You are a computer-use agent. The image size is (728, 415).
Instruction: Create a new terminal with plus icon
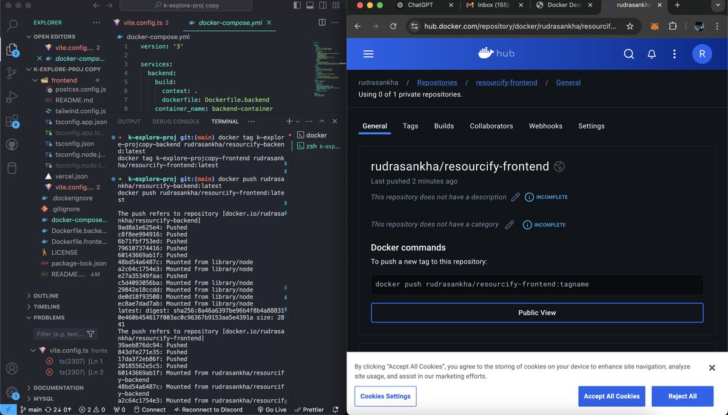[290, 121]
